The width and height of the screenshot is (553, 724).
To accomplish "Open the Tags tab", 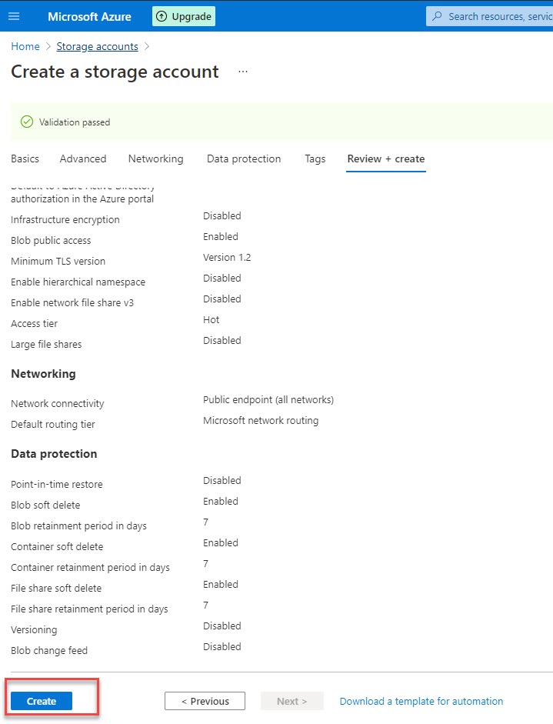I will pyautogui.click(x=315, y=158).
